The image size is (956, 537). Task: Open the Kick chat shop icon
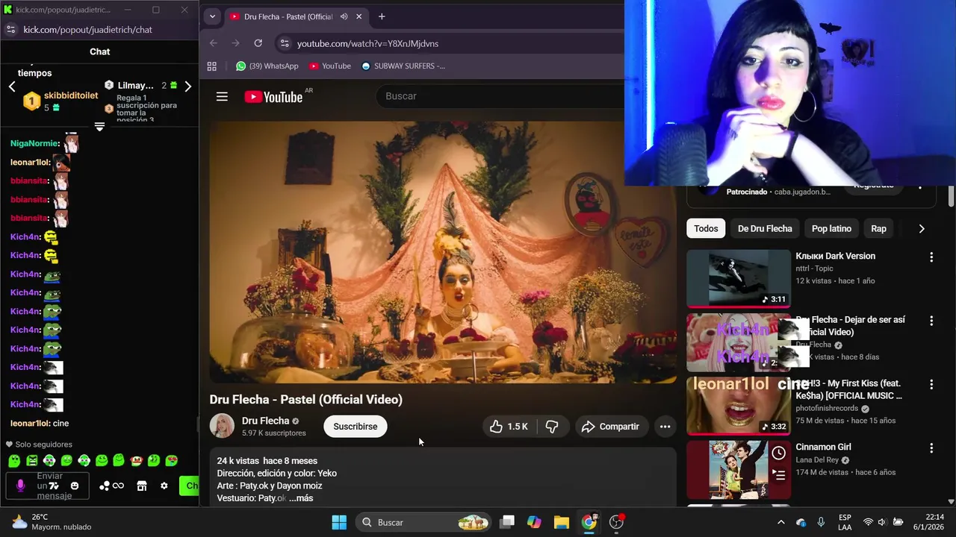tap(142, 486)
